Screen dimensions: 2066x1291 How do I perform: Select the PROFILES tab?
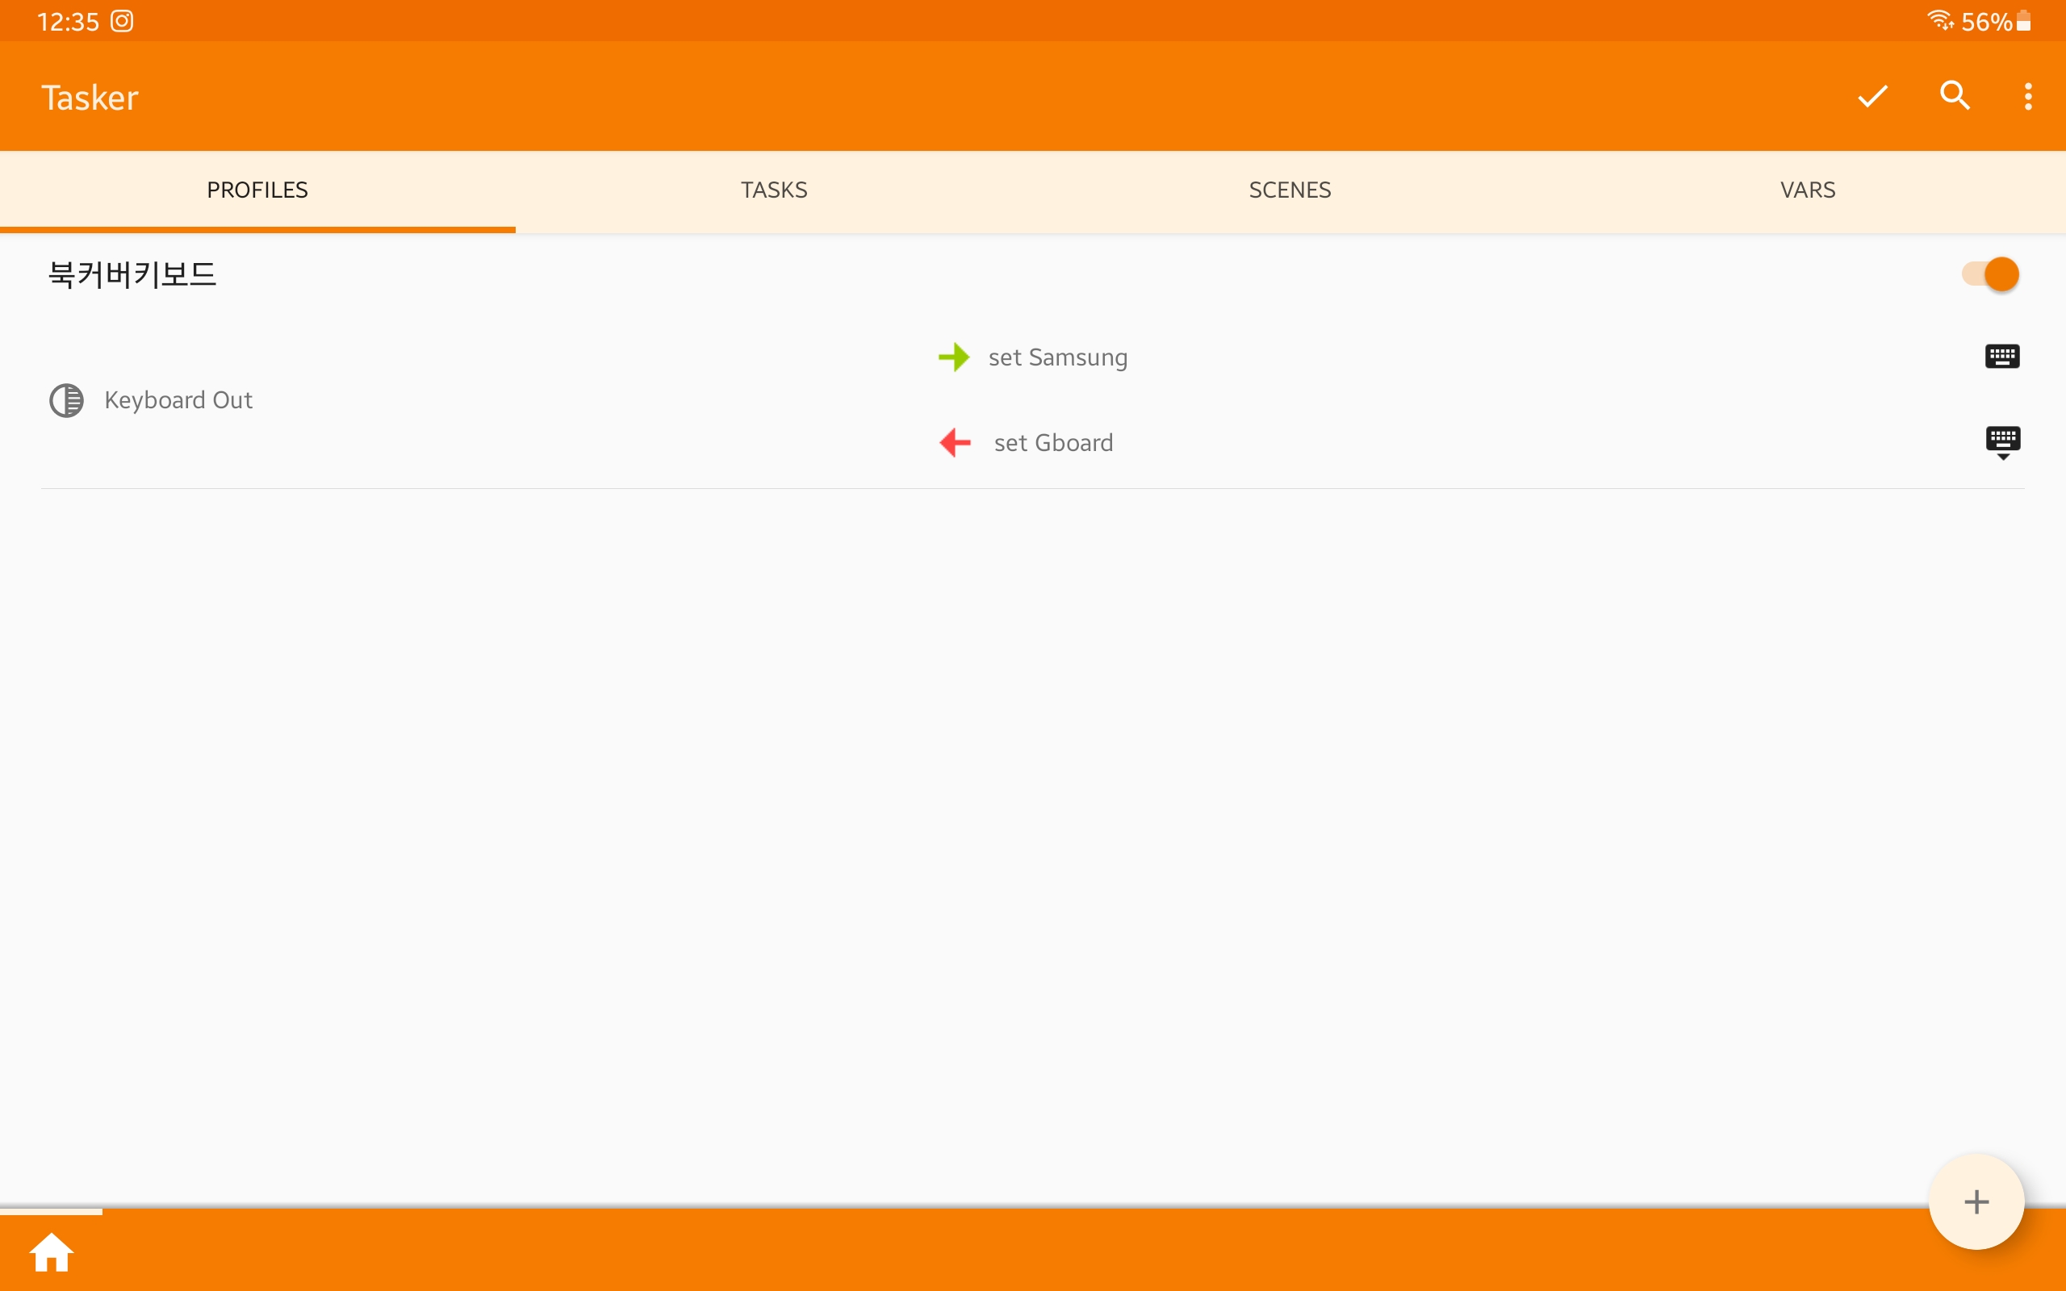257,190
